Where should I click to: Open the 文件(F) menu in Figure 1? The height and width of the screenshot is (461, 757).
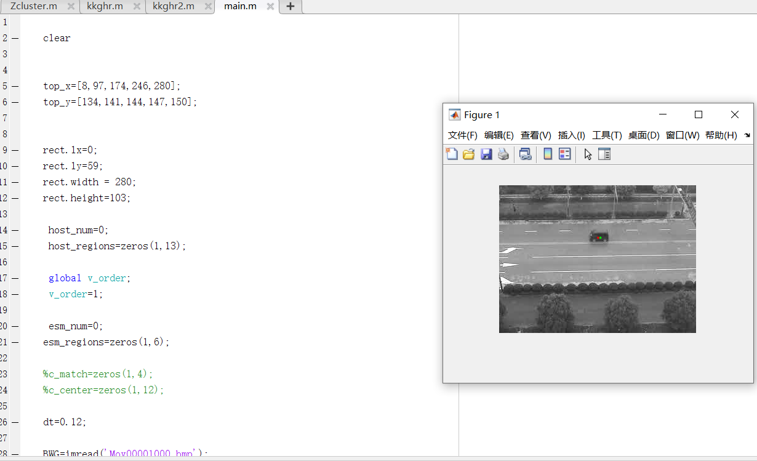[x=462, y=135]
